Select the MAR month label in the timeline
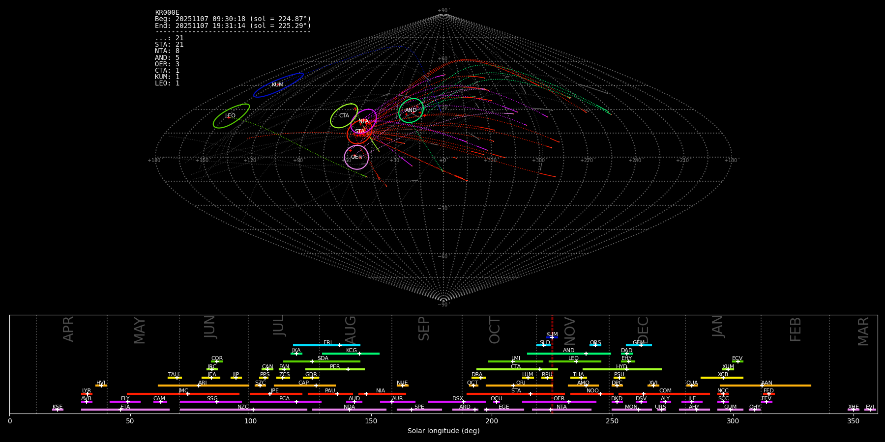 point(863,331)
